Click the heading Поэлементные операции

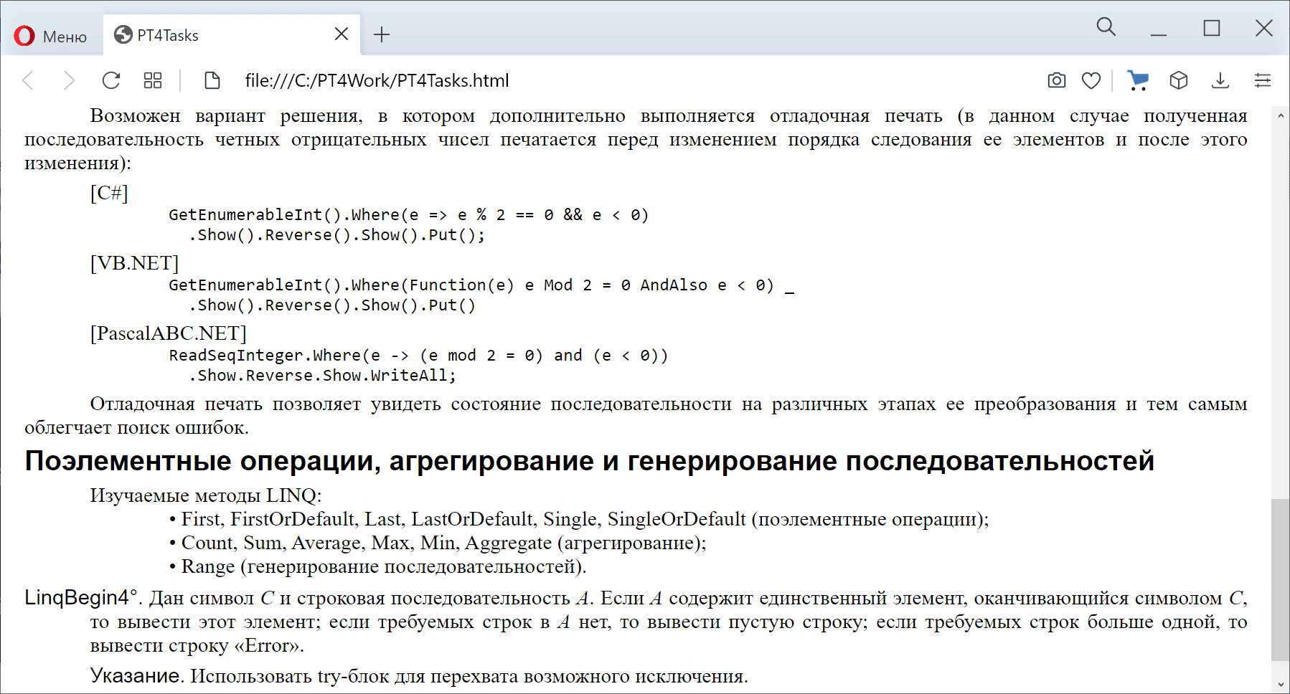[589, 461]
